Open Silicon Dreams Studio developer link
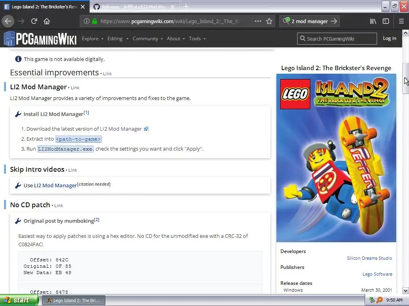Screen dimensions: 409x306 [x=369, y=258]
